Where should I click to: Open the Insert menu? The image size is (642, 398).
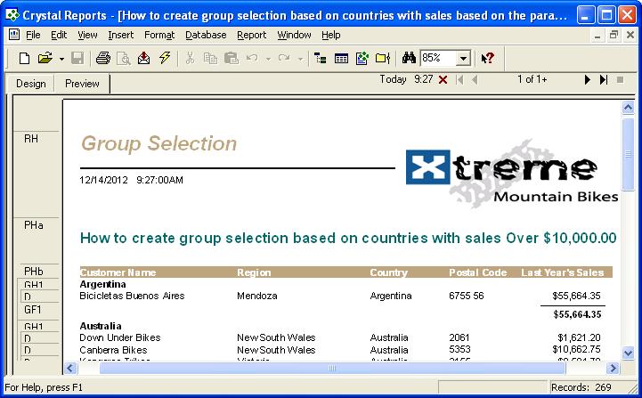click(x=121, y=36)
